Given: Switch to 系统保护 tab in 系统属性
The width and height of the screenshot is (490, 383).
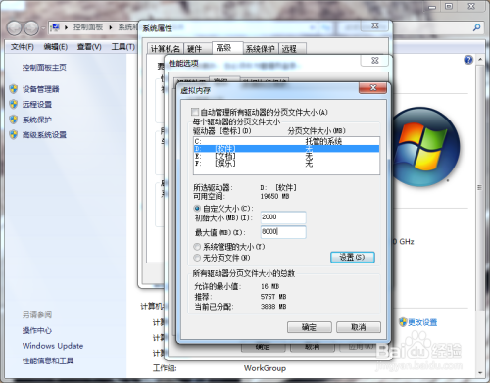Looking at the screenshot, I should click(261, 49).
